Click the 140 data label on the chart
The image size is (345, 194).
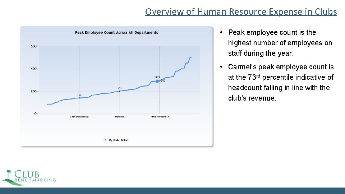point(79,96)
